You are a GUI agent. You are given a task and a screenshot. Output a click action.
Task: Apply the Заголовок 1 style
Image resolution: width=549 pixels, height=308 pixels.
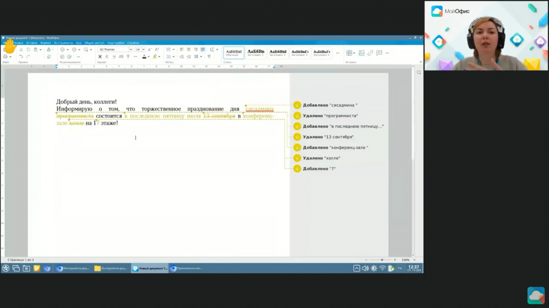coord(256,53)
